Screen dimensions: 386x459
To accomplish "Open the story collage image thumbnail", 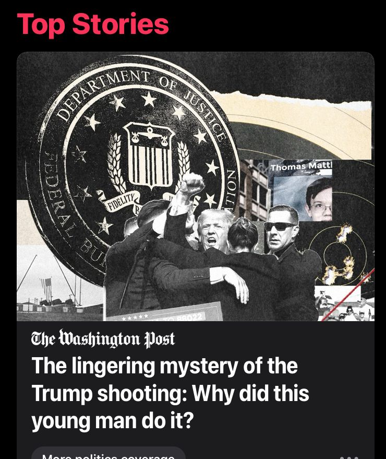I will [x=196, y=186].
